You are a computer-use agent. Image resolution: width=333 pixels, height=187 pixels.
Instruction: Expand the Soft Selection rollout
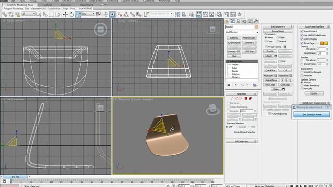241,141
